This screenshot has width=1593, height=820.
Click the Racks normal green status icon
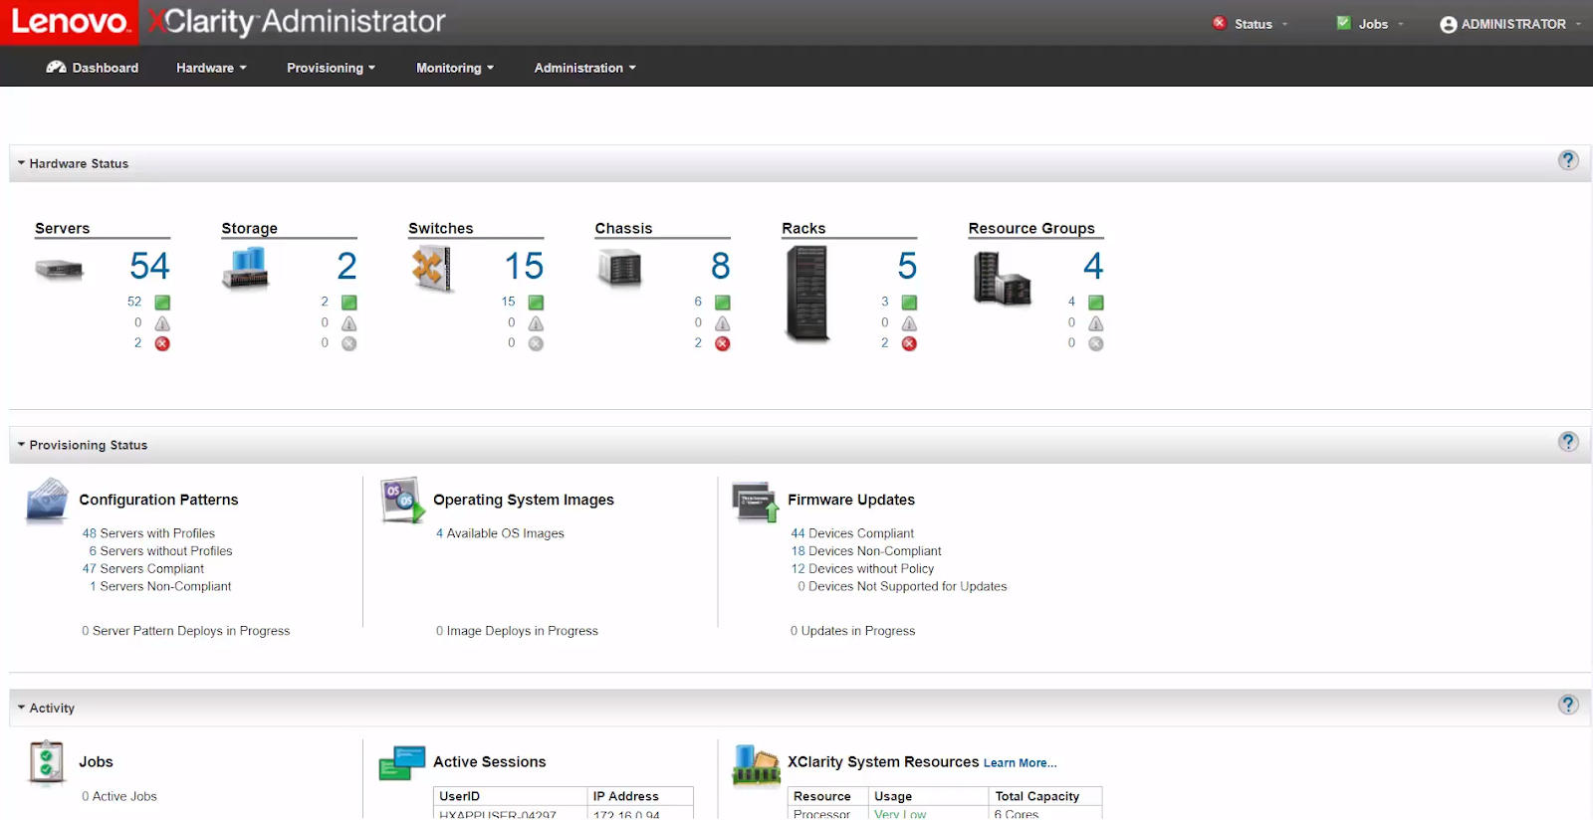coord(909,303)
